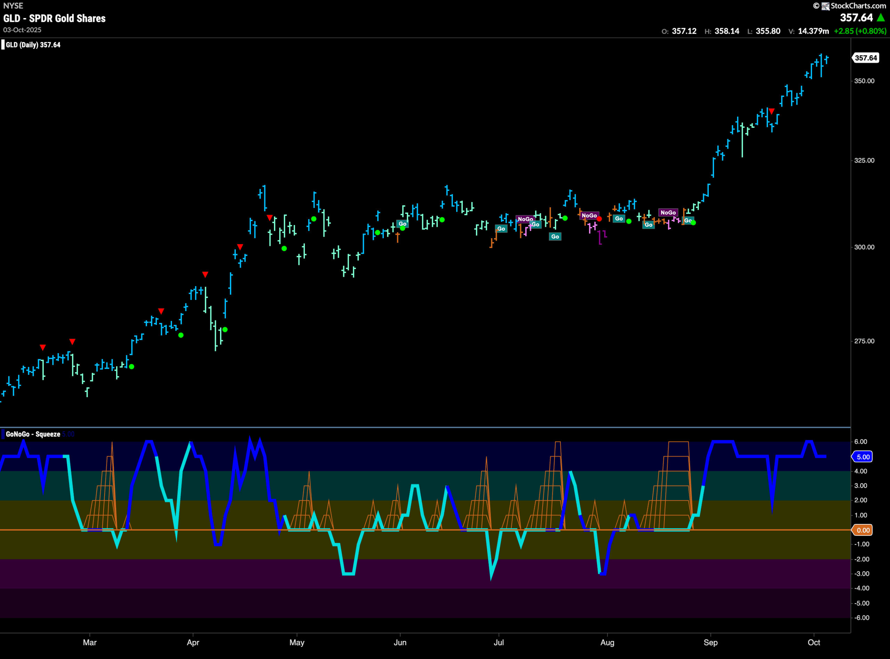The width and height of the screenshot is (890, 659).
Task: Select the GLD (Daily) 357.64 legend
Action: pyautogui.click(x=33, y=45)
